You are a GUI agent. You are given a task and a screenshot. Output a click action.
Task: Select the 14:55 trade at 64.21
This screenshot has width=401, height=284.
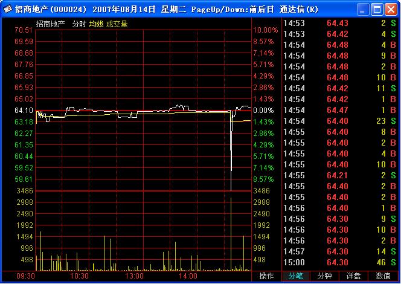[x=340, y=175]
